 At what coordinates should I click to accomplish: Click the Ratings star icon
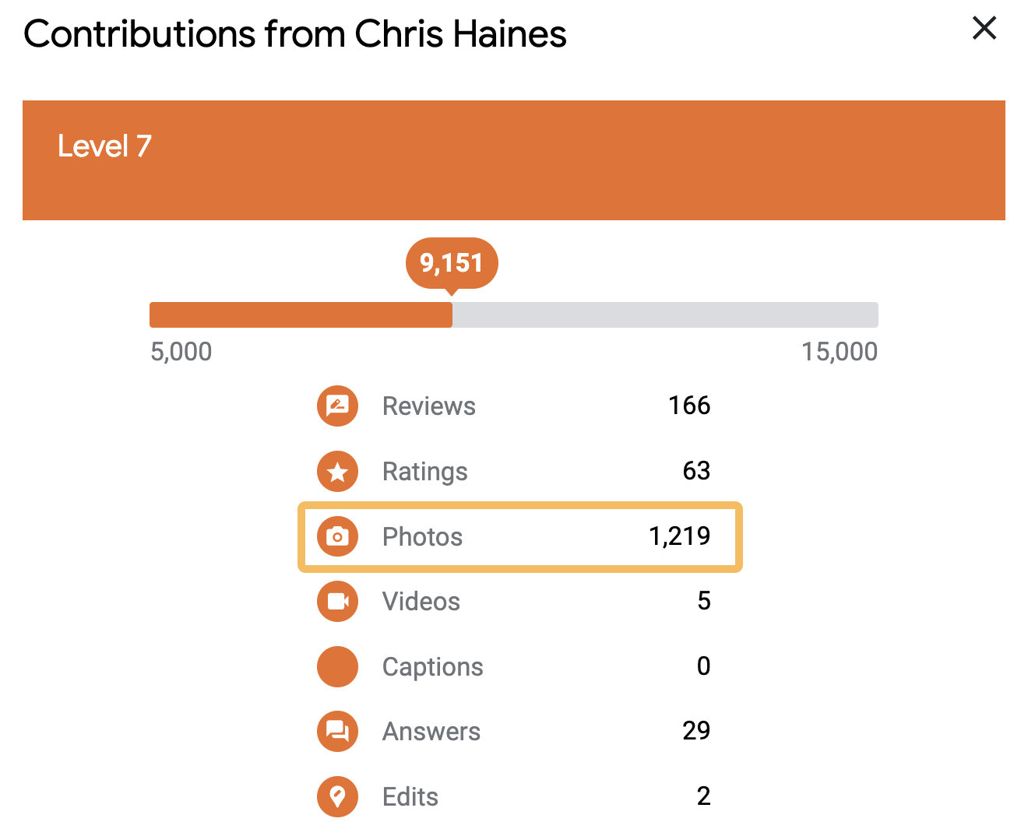point(337,471)
